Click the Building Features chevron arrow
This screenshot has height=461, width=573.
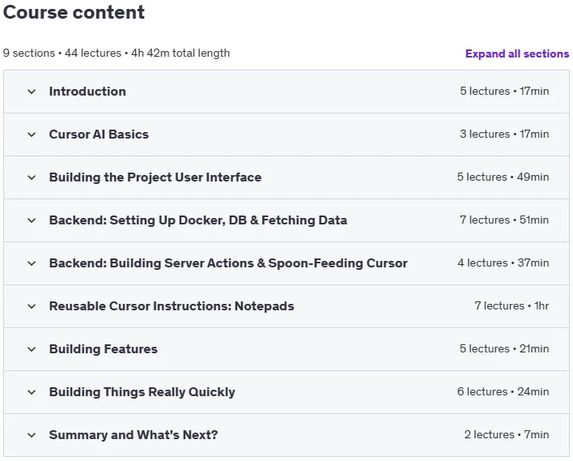pos(32,349)
